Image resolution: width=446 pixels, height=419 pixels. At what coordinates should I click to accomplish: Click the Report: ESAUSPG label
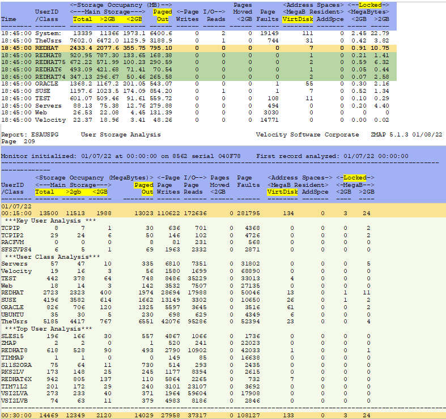[26, 135]
